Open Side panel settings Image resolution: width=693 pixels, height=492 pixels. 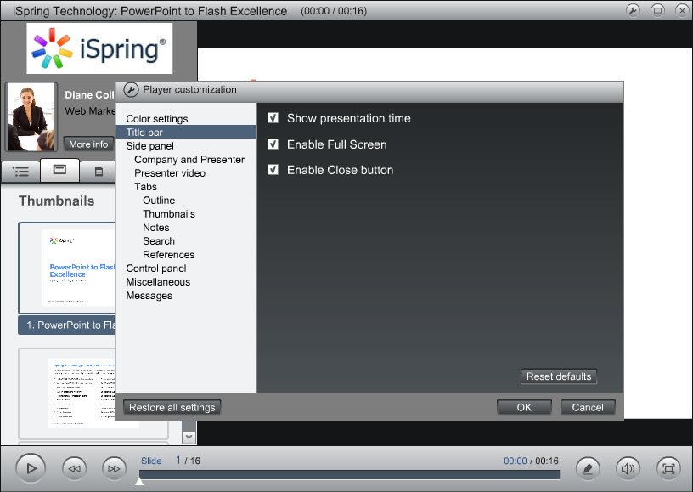tap(149, 146)
